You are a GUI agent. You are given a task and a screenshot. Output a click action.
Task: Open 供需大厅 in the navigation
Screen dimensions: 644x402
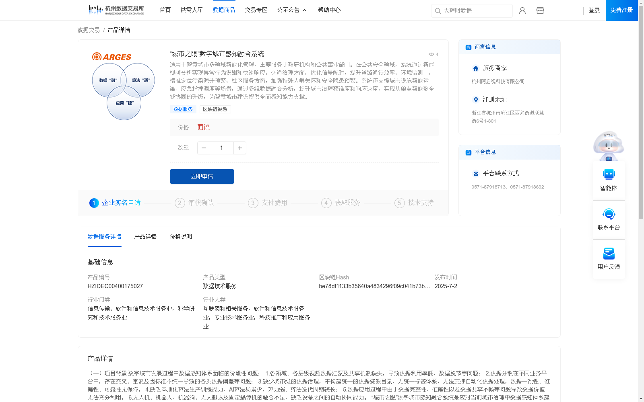(x=192, y=10)
